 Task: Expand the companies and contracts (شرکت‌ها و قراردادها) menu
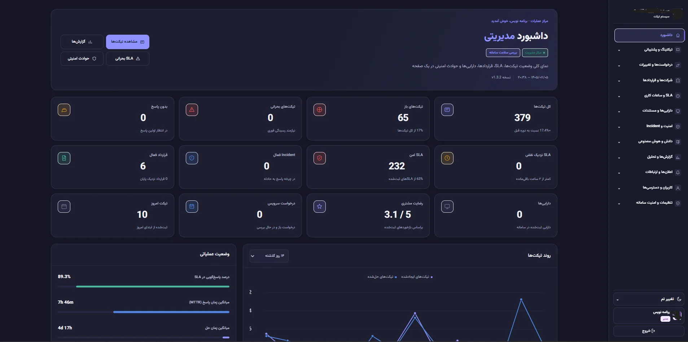pyautogui.click(x=649, y=80)
